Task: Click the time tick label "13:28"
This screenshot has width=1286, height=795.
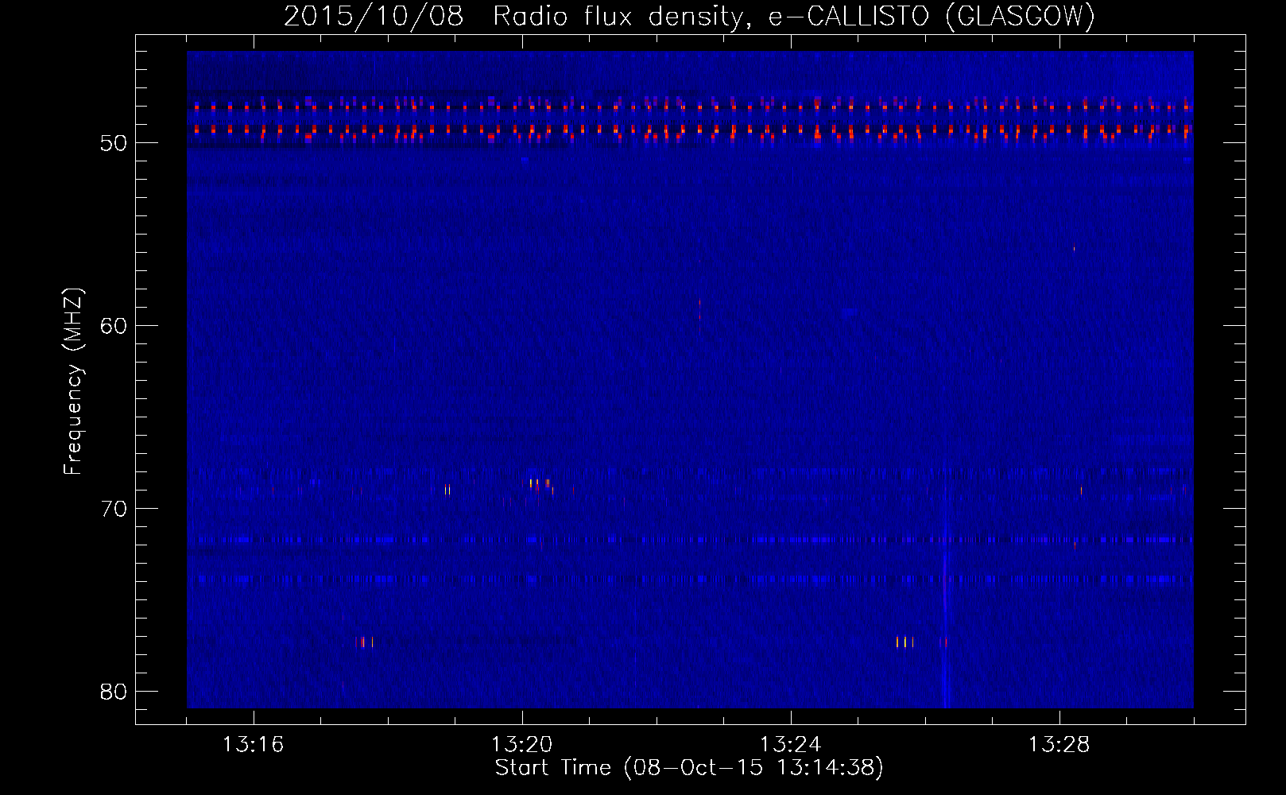Action: pyautogui.click(x=1059, y=745)
